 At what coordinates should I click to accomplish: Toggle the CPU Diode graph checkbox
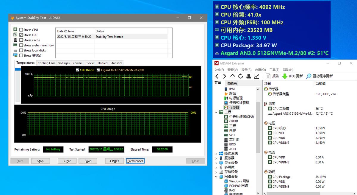click(x=78, y=70)
